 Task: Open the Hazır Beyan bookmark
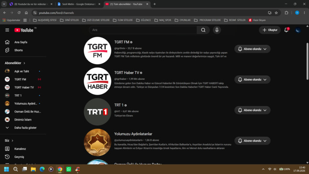(x=257, y=20)
